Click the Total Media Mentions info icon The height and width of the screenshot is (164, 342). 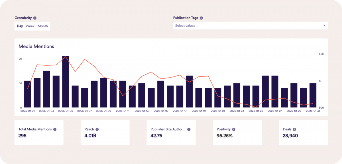[55, 129]
